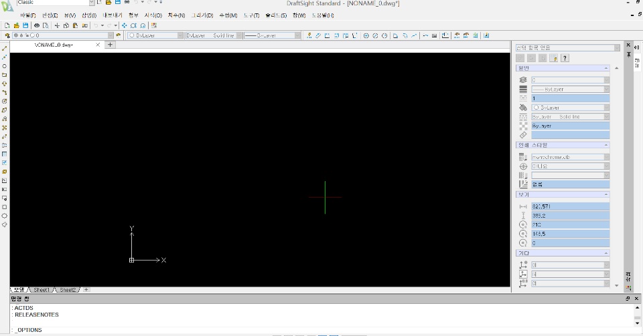Open Layers Manager icon left of layer list
The width and height of the screenshot is (643, 336).
7,35
